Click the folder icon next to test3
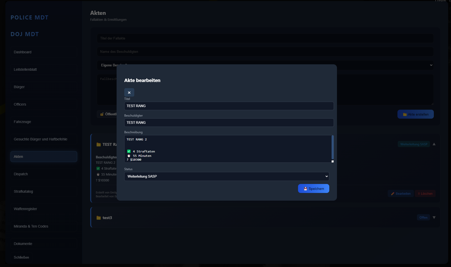The image size is (451, 267). tap(99, 218)
